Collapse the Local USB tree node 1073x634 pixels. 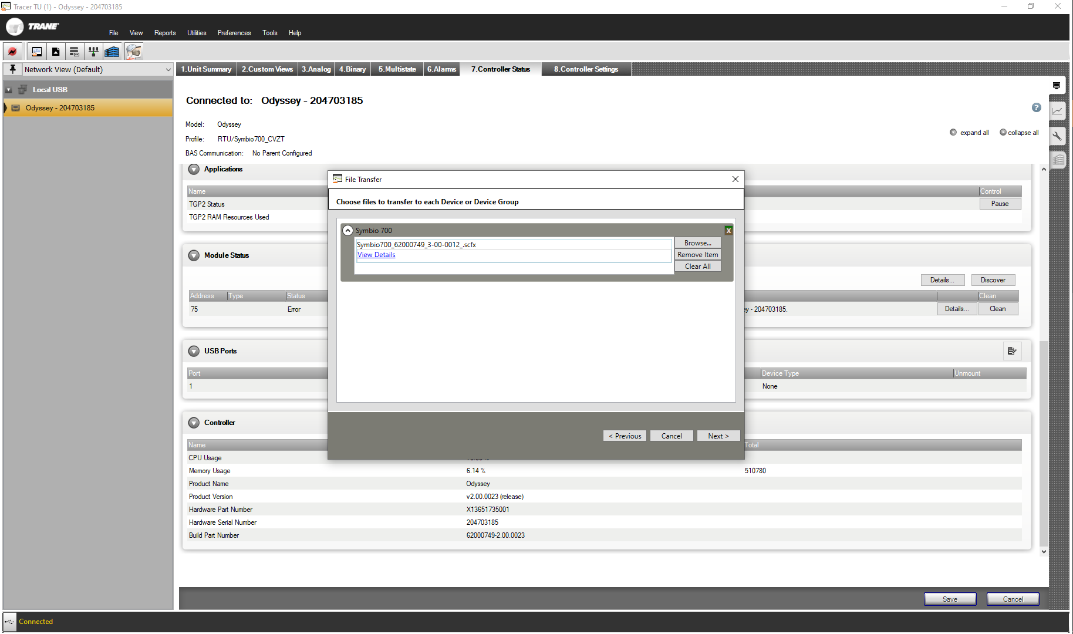[x=9, y=90]
